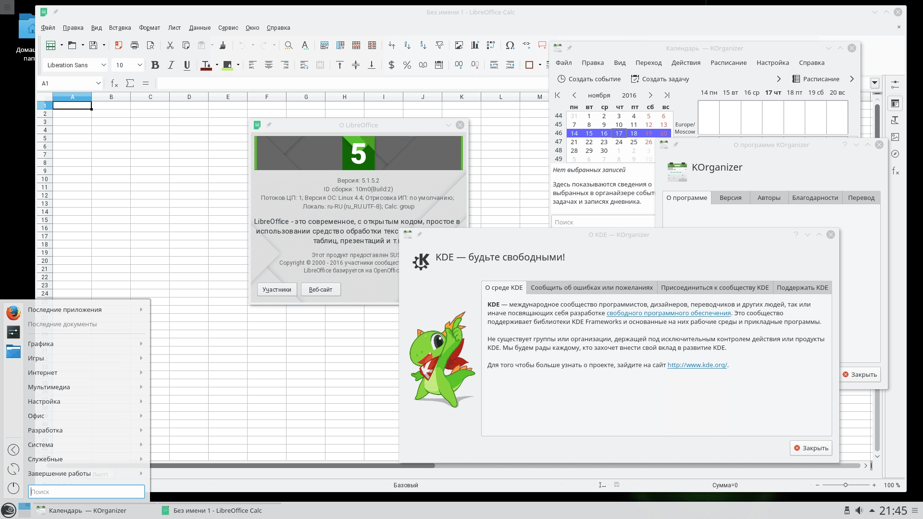Open the Liberation Sans font name dropdown

pyautogui.click(x=103, y=65)
